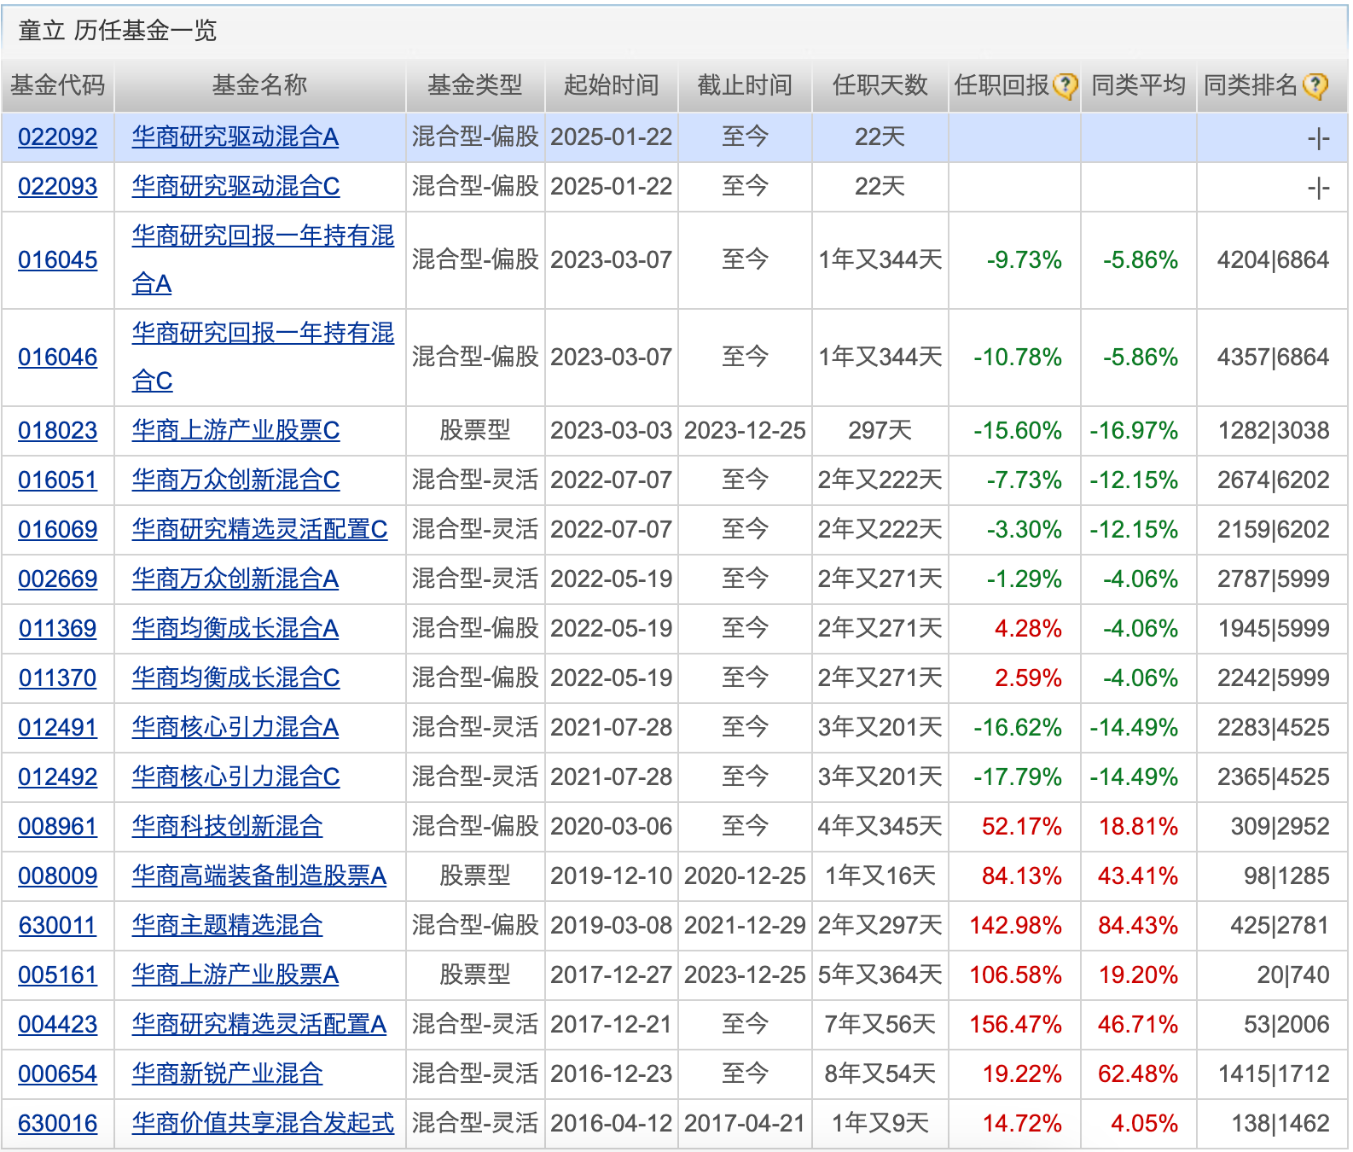Open fund code 012492 link
Screen dimensions: 1353x1152
57,777
